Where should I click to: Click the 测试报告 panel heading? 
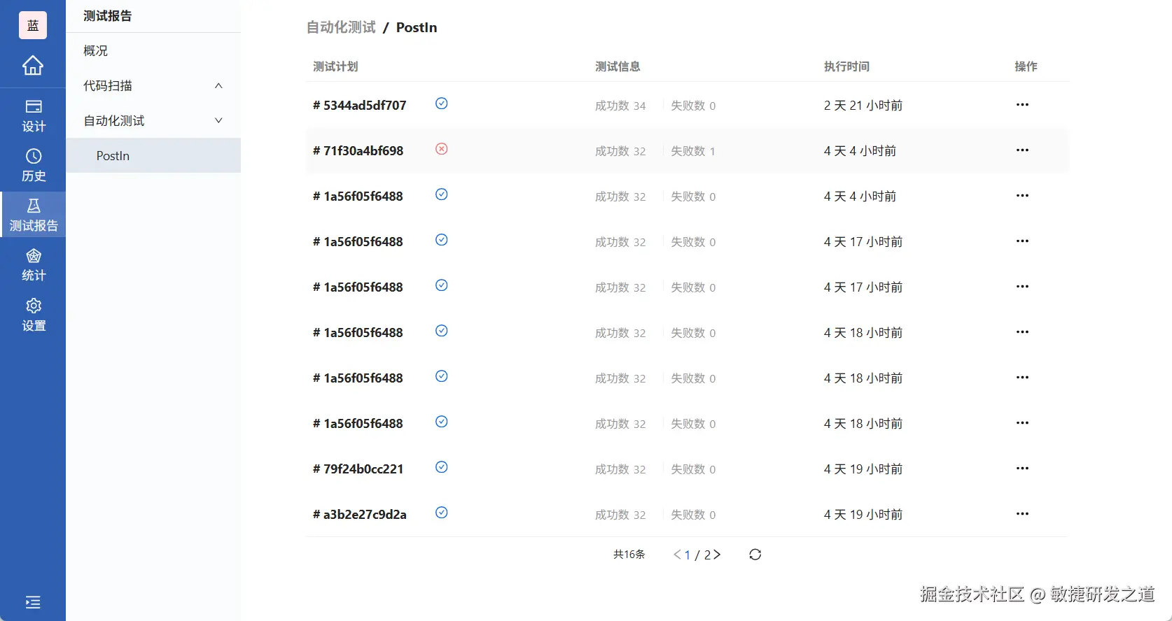tap(107, 16)
